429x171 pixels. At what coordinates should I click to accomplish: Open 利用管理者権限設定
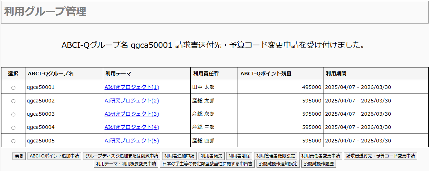(x=276, y=156)
